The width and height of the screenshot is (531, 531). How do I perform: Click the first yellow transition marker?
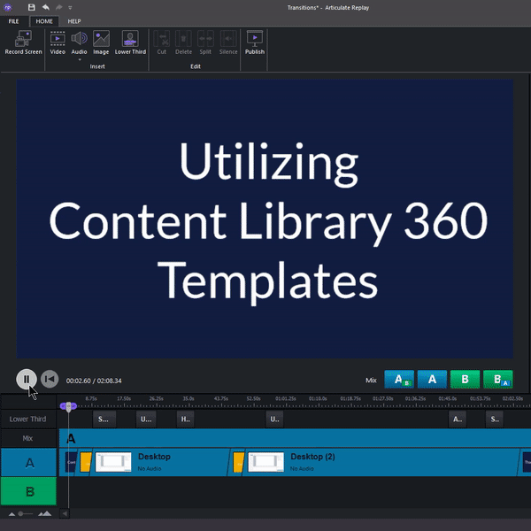coord(86,462)
